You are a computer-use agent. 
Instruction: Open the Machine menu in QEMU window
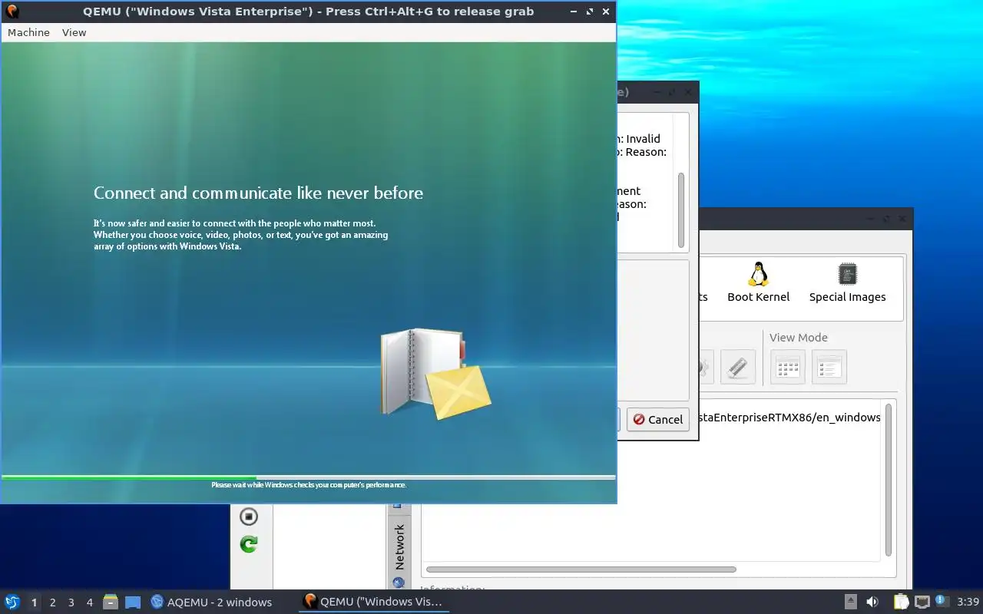[28, 32]
